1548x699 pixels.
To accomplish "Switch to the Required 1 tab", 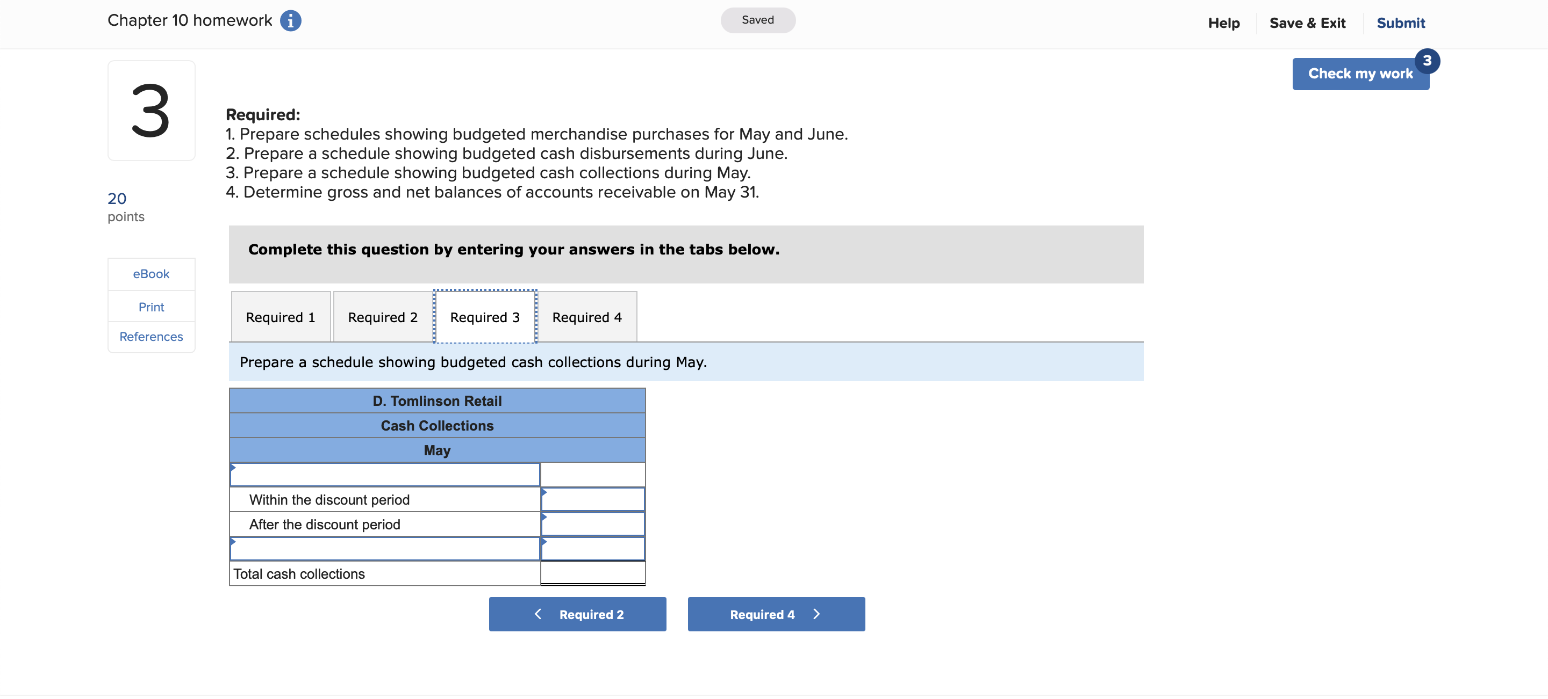I will (x=281, y=317).
